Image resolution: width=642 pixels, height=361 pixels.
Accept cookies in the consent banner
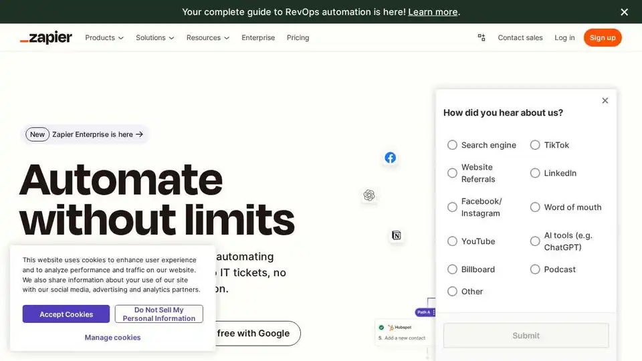click(x=66, y=314)
